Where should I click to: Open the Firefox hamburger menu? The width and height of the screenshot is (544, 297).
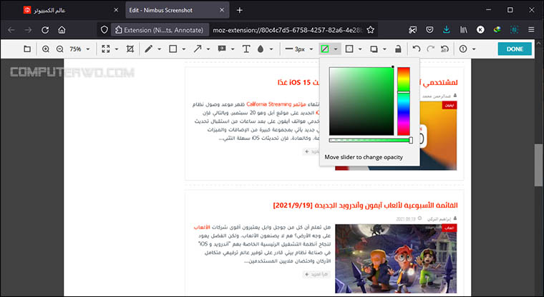pos(531,30)
